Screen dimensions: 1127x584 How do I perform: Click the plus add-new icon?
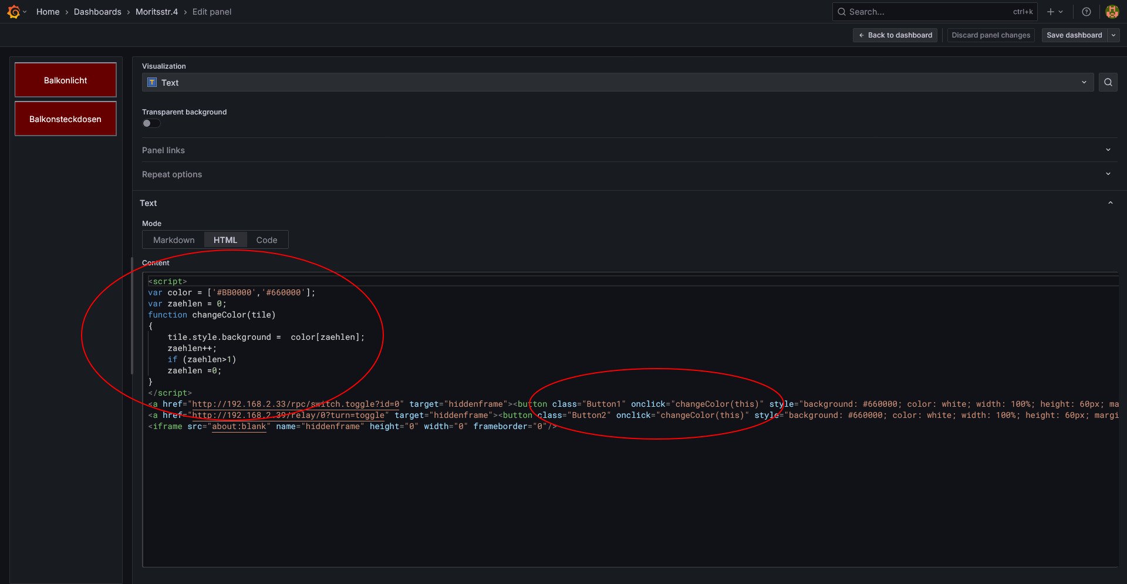click(x=1051, y=12)
